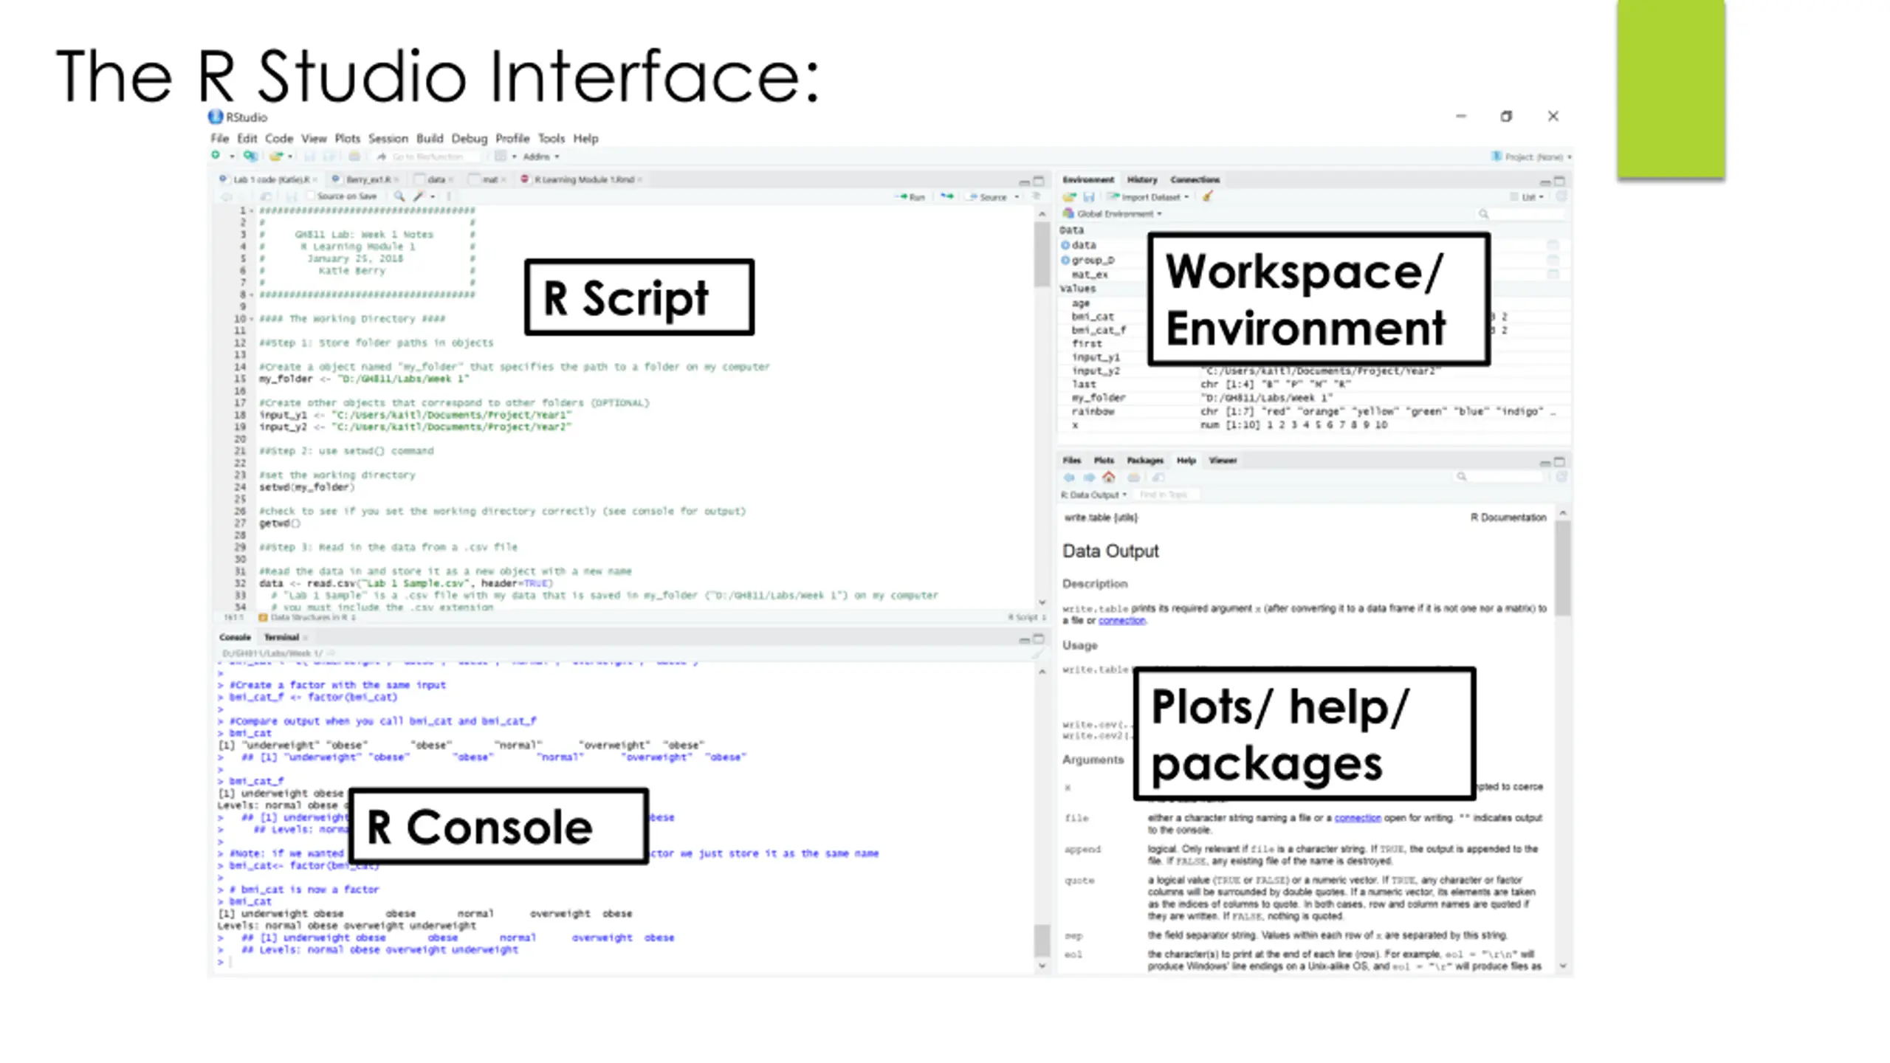This screenshot has width=1890, height=1063.
Task: Click the rainbow variable row
Action: click(1313, 412)
